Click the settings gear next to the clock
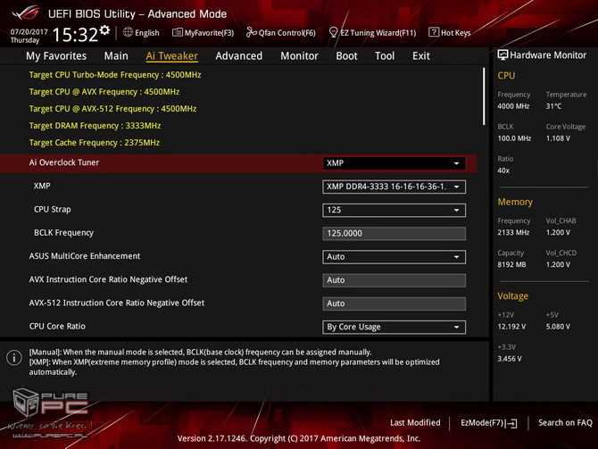Viewport: 598px width, 449px height. [x=105, y=30]
